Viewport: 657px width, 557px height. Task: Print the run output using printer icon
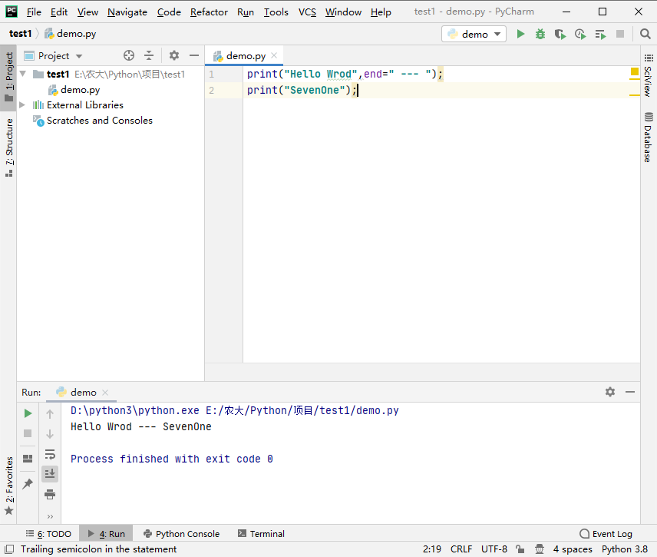(x=50, y=494)
